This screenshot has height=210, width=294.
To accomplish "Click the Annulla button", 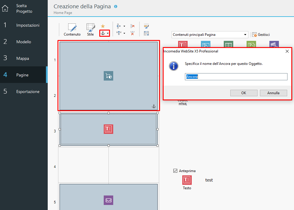I will pyautogui.click(x=273, y=93).
